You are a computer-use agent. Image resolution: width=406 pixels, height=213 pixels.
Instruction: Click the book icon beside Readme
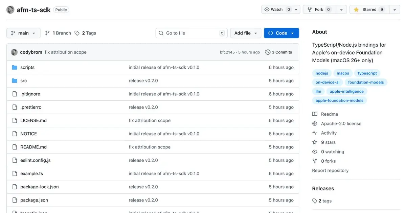click(x=315, y=114)
